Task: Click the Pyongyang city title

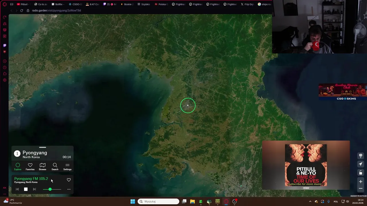Action: (x=35, y=152)
